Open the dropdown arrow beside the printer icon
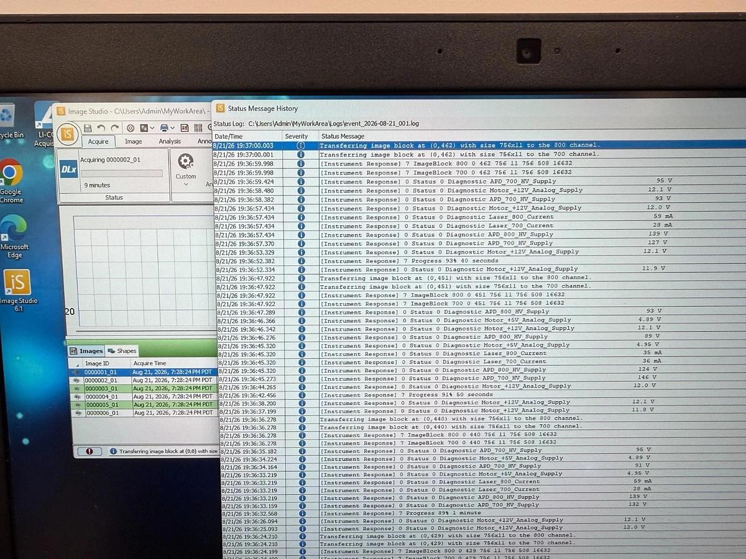The image size is (746, 559). 173,129
